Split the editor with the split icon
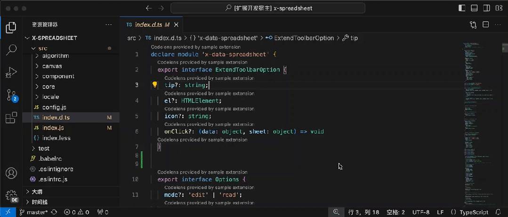This screenshot has height=217, width=508. pos(486,24)
